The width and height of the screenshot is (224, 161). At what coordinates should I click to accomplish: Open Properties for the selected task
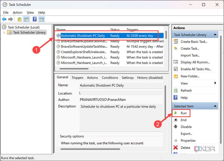[x=188, y=141]
